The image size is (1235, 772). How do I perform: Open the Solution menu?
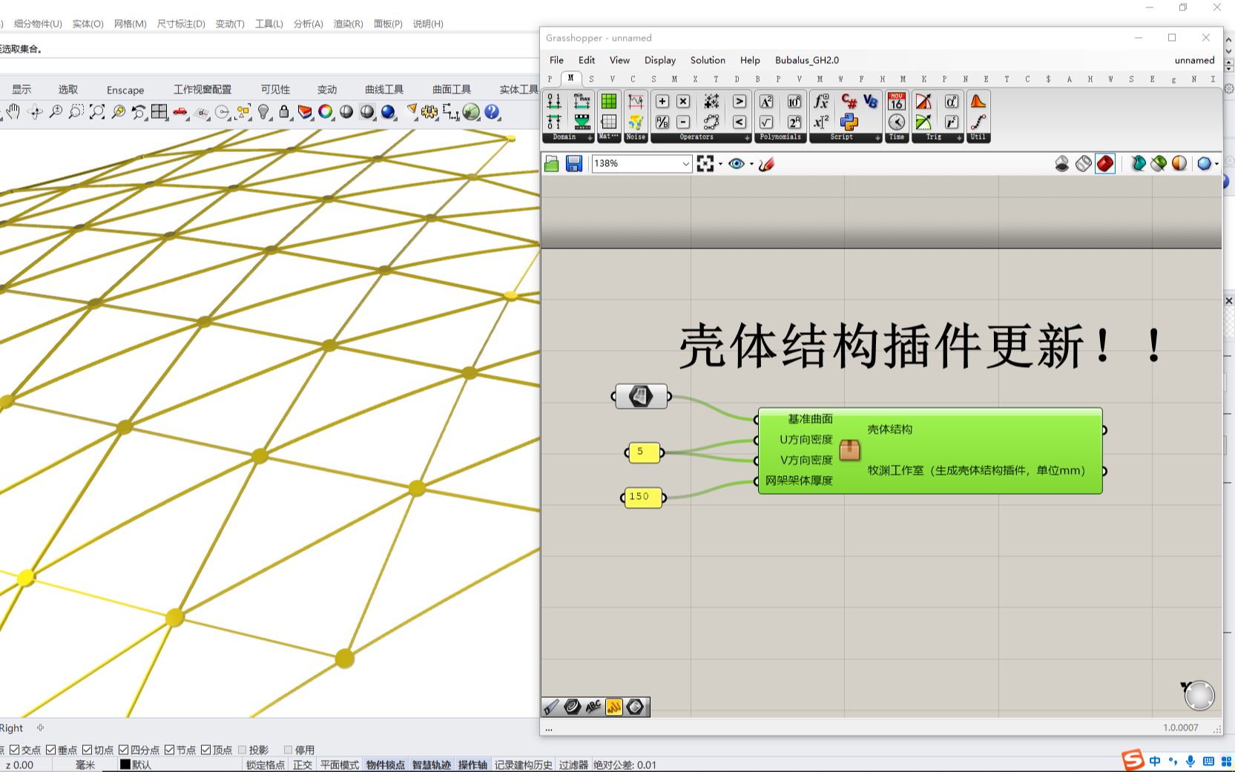707,60
